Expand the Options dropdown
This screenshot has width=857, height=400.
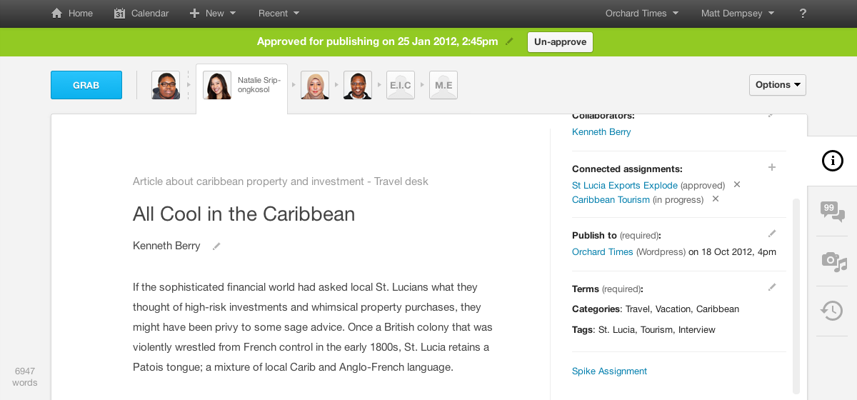click(x=777, y=85)
